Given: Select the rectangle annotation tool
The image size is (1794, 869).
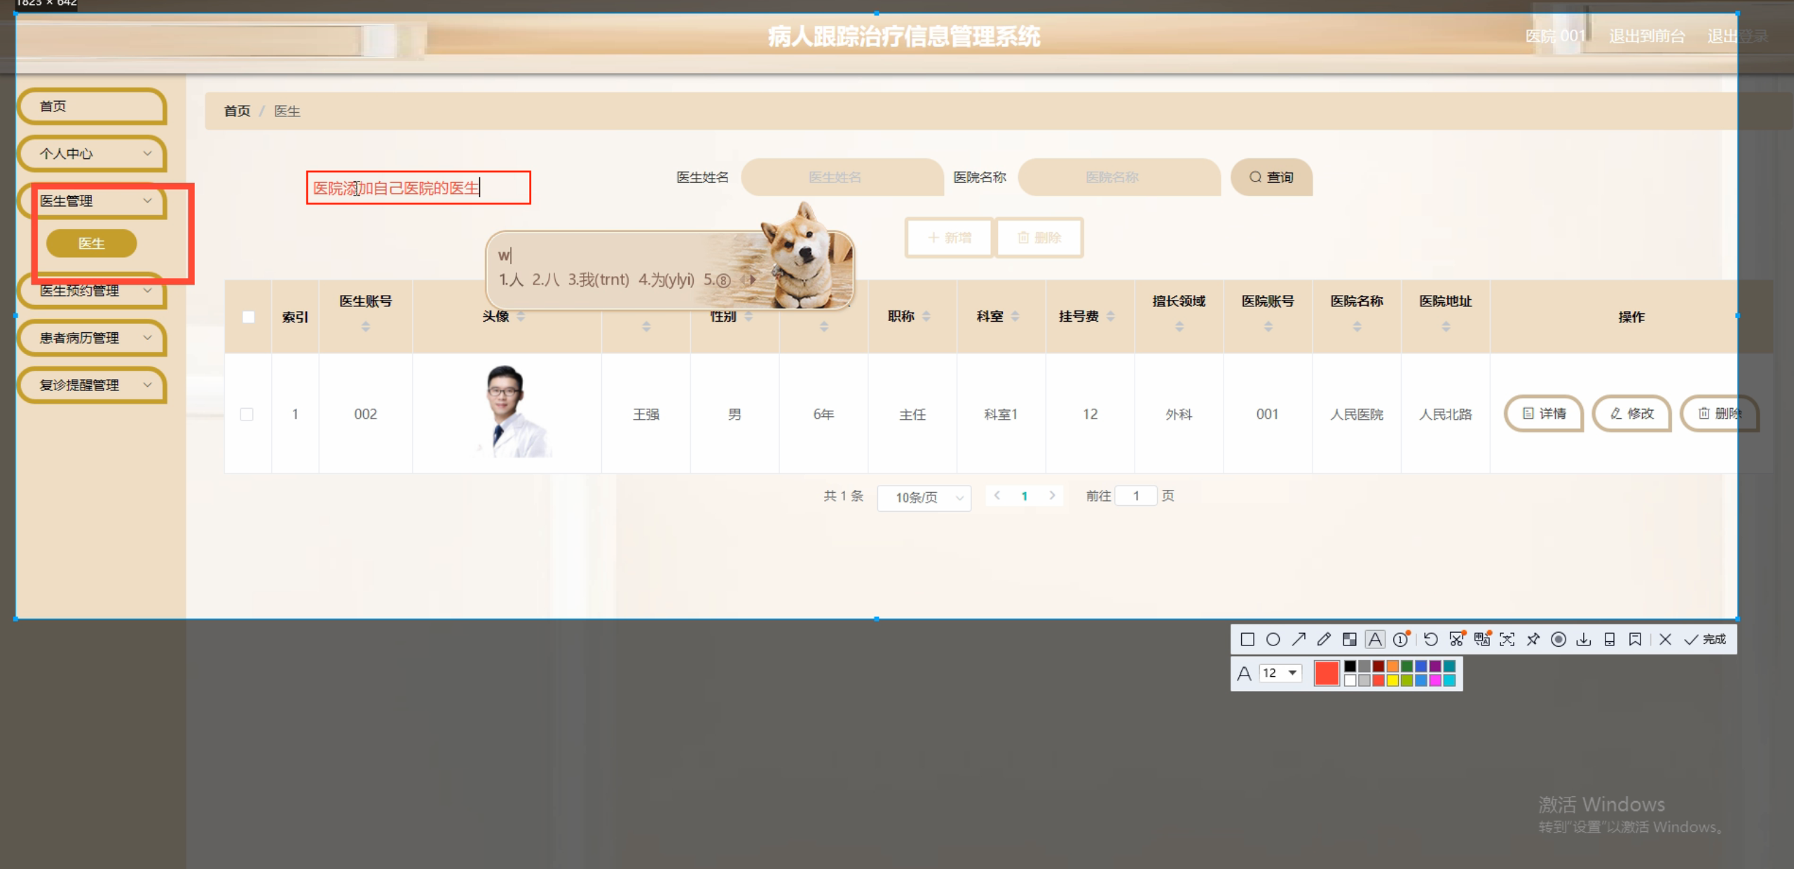Looking at the screenshot, I should point(1247,639).
